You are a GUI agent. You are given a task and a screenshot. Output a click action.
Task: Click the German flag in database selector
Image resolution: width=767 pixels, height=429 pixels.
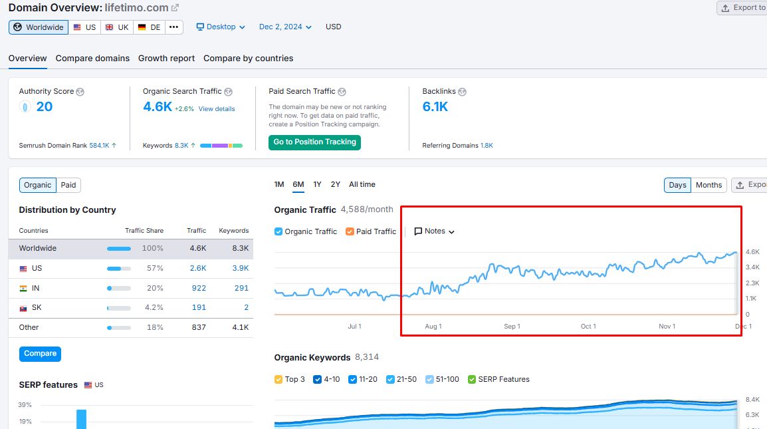(142, 27)
